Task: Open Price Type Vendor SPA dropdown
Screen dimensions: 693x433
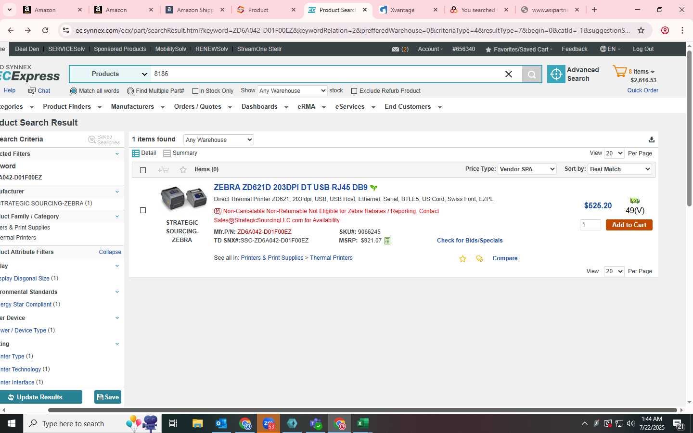Action: [x=527, y=169]
